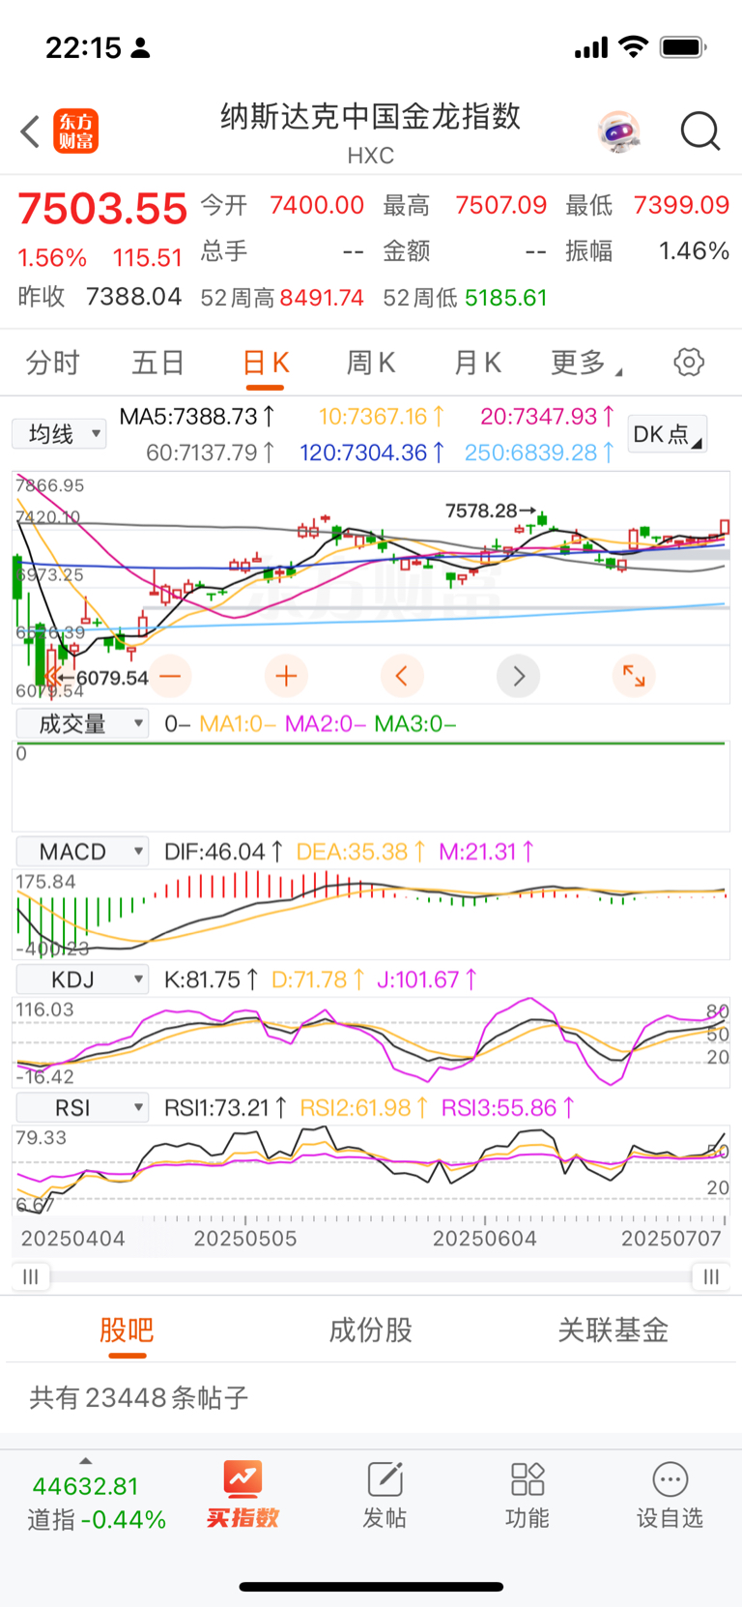Toggle the DK点 button

click(668, 434)
